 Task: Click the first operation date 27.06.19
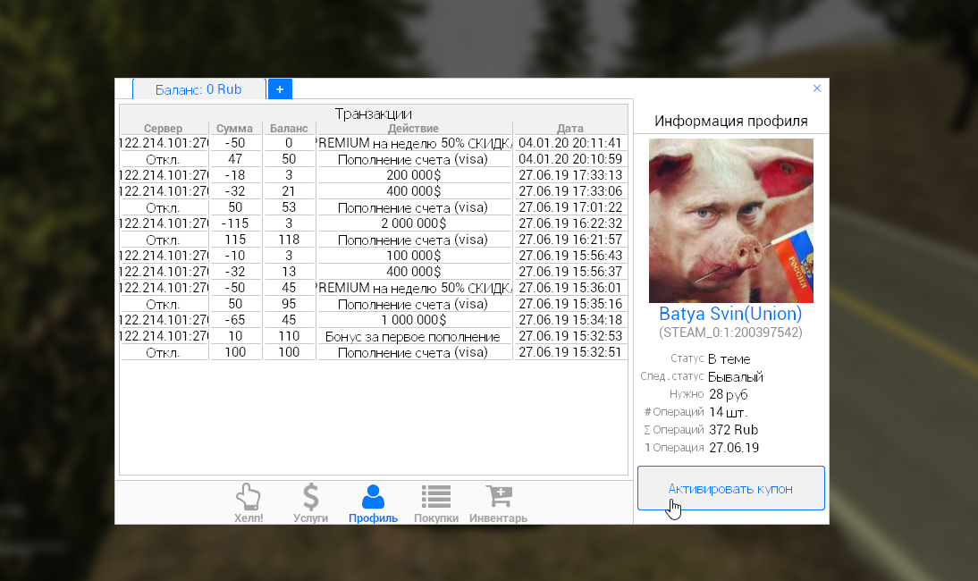click(734, 448)
